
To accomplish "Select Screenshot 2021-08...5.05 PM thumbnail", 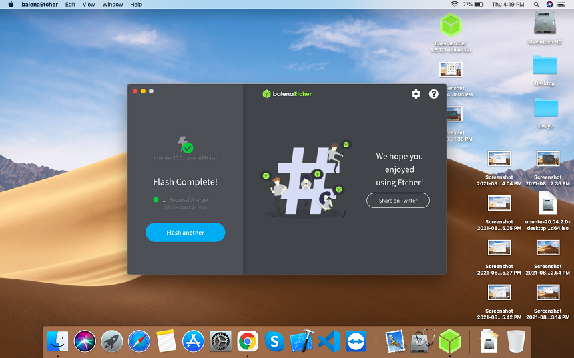I will click(x=499, y=203).
